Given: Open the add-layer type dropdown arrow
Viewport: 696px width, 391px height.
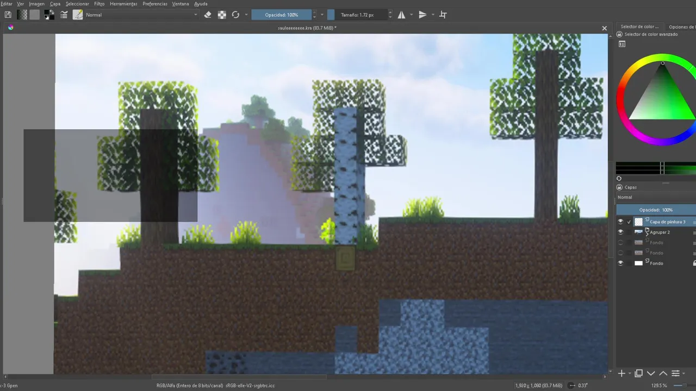Looking at the screenshot, I should click(630, 374).
